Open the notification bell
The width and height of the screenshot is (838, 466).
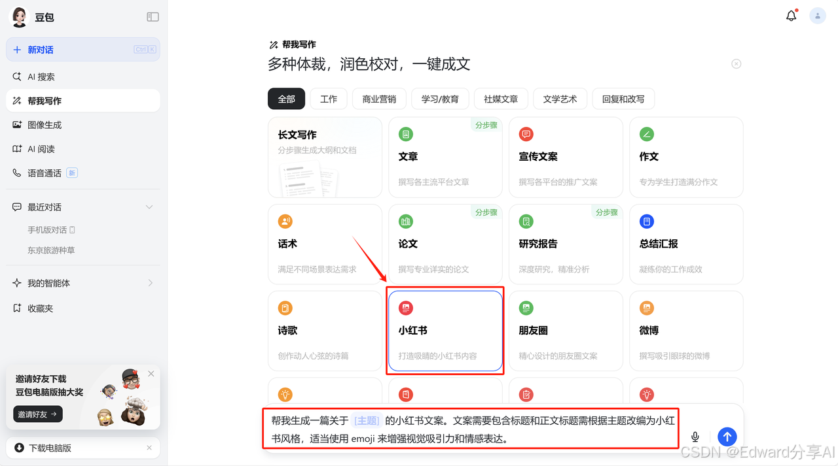coord(792,16)
